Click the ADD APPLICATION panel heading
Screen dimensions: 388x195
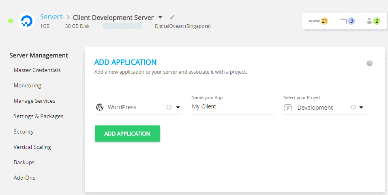click(x=125, y=62)
